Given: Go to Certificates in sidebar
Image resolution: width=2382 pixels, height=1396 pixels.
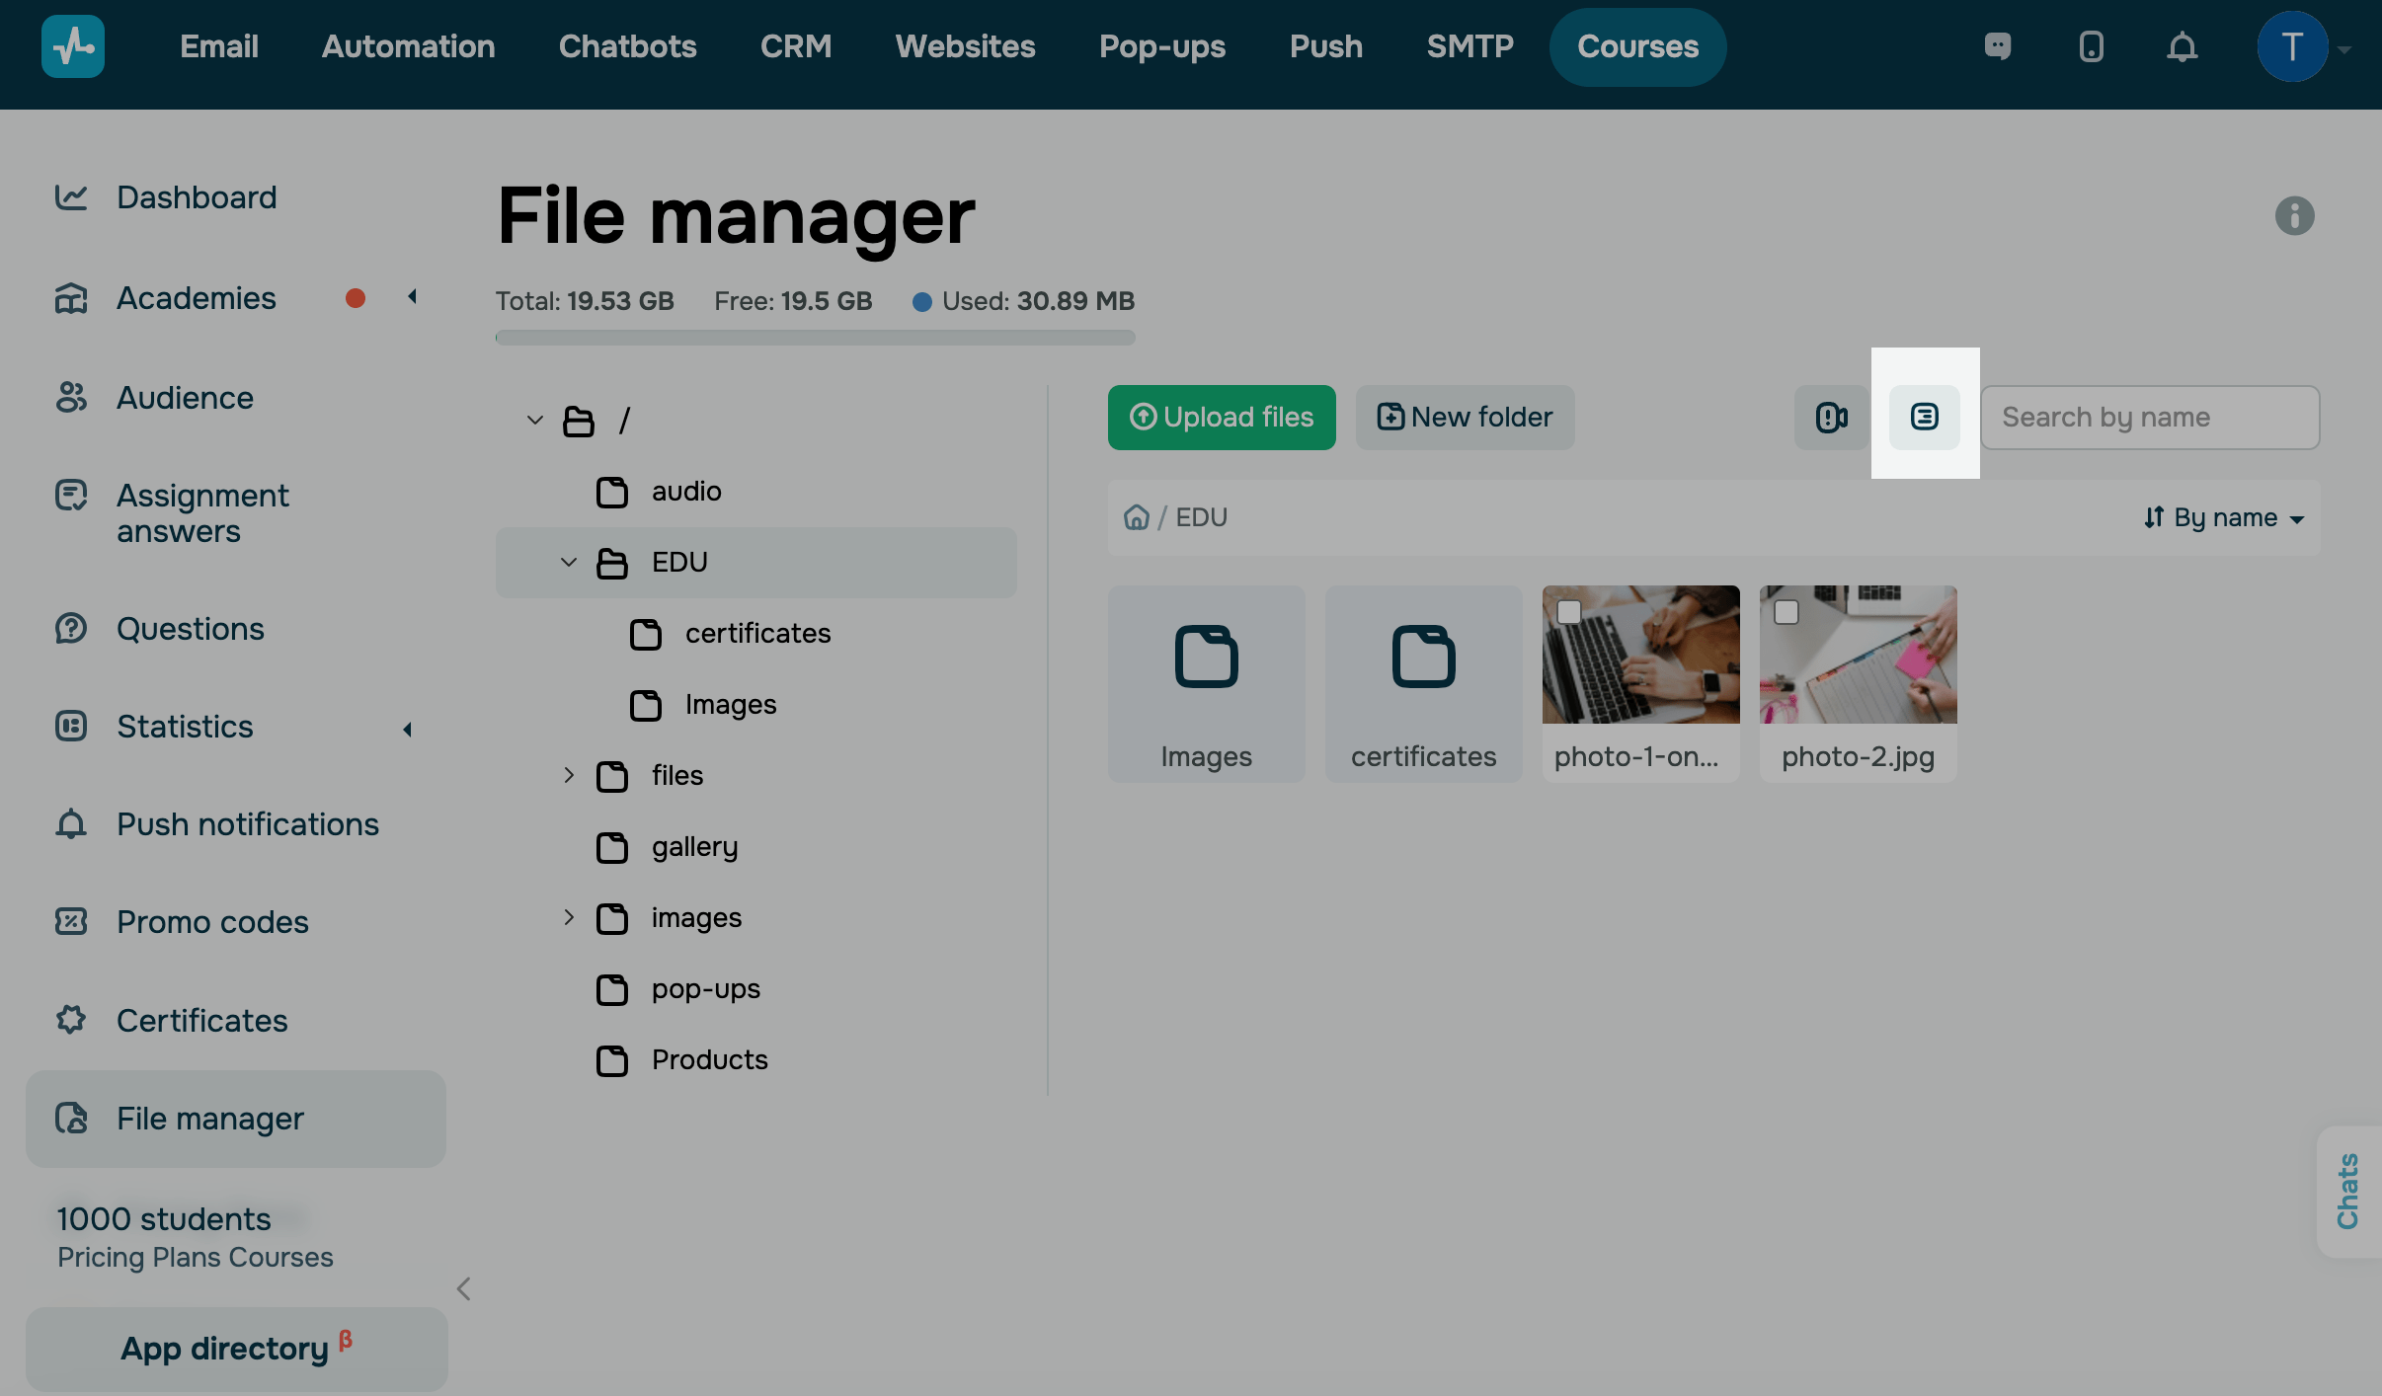Looking at the screenshot, I should [201, 1020].
